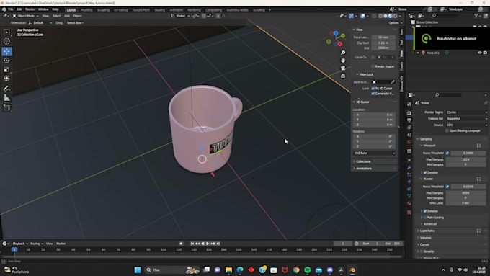Toggle Render Noise Threshold checkbox

(x=447, y=187)
